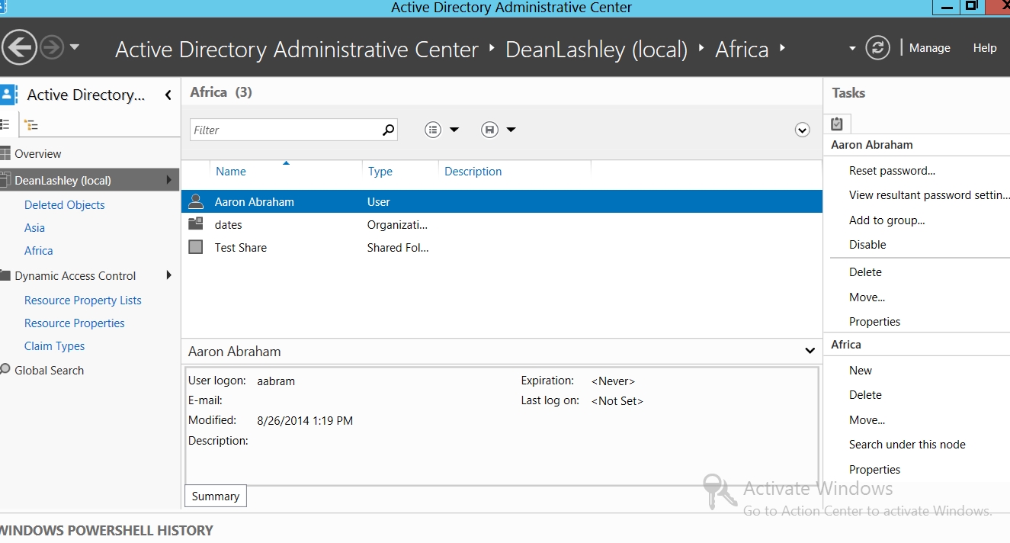
Task: Sort by Description column header
Action: tap(473, 172)
